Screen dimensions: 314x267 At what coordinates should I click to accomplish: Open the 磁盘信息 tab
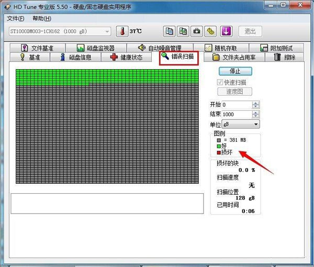click(75, 57)
